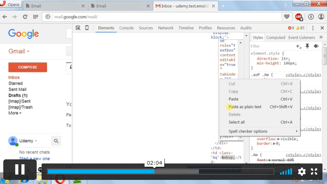
Task: Open DevTools three-dot menu
Action: pos(313,28)
